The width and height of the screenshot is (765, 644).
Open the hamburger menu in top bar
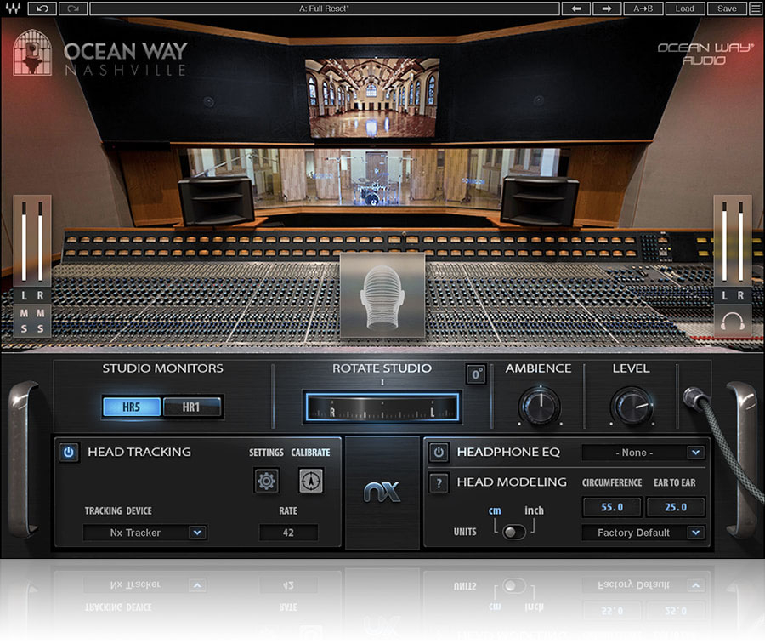tap(755, 9)
